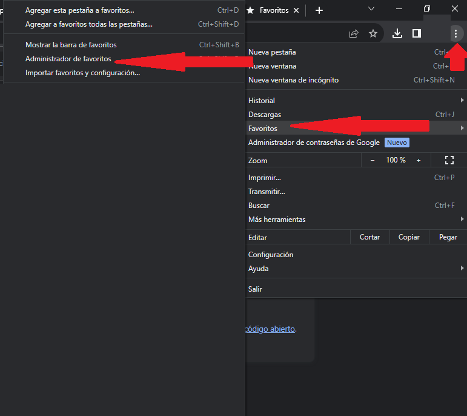Enter fullscreen mode icon
The width and height of the screenshot is (467, 416).
(449, 160)
